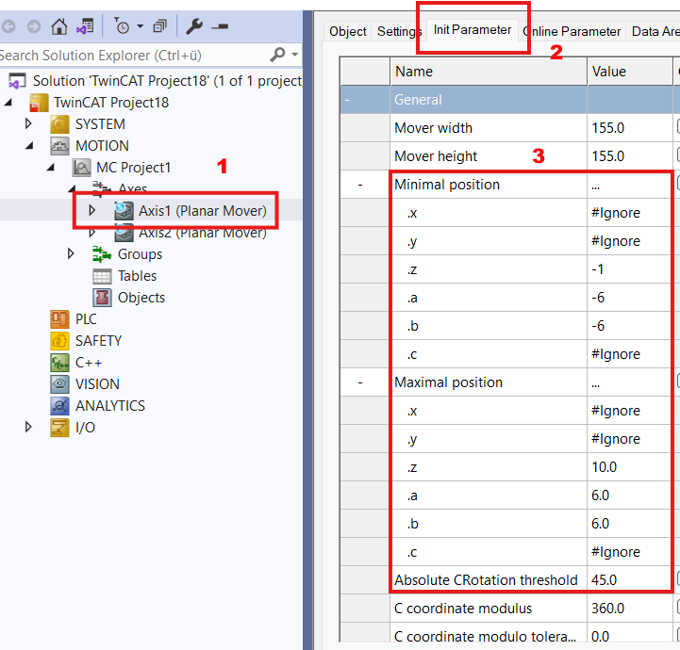The image size is (680, 650).
Task: Click the Preview Selected Items toolbar icon
Action: tap(220, 27)
